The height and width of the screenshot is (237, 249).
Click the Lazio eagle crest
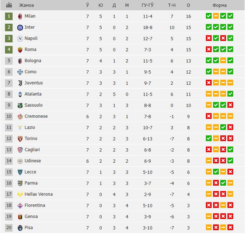tap(20, 128)
